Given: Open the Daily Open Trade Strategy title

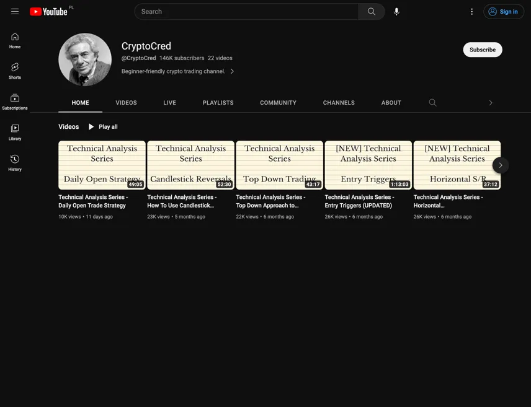Looking at the screenshot, I should [x=94, y=201].
